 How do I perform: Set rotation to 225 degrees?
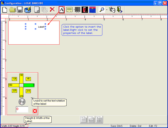(14, 91)
